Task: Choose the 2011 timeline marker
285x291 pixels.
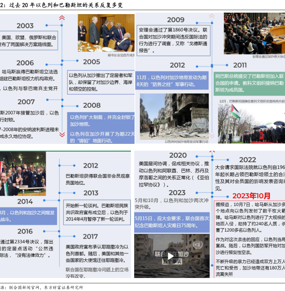Action: [240, 65]
